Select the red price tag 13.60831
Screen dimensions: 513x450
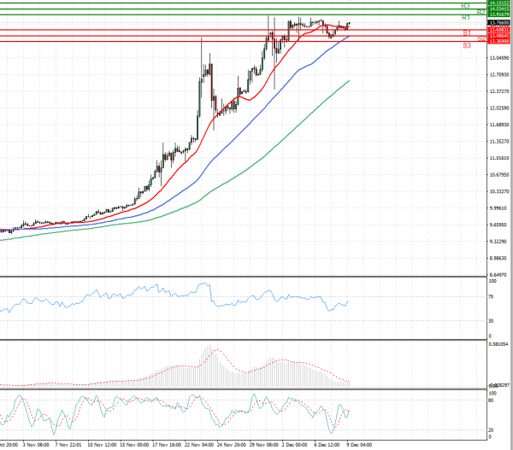(499, 30)
